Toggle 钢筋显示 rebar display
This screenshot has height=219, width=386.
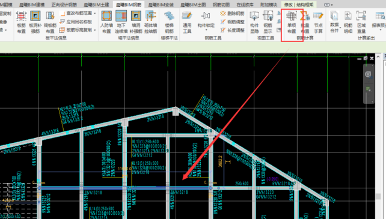[x=268, y=22]
